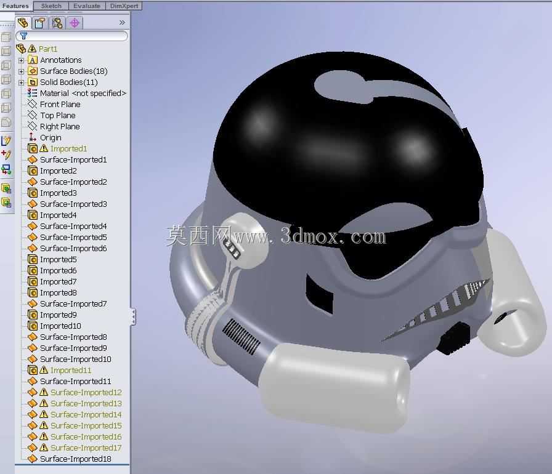
Task: Select Surface-Imported14 feature
Action: pos(86,414)
